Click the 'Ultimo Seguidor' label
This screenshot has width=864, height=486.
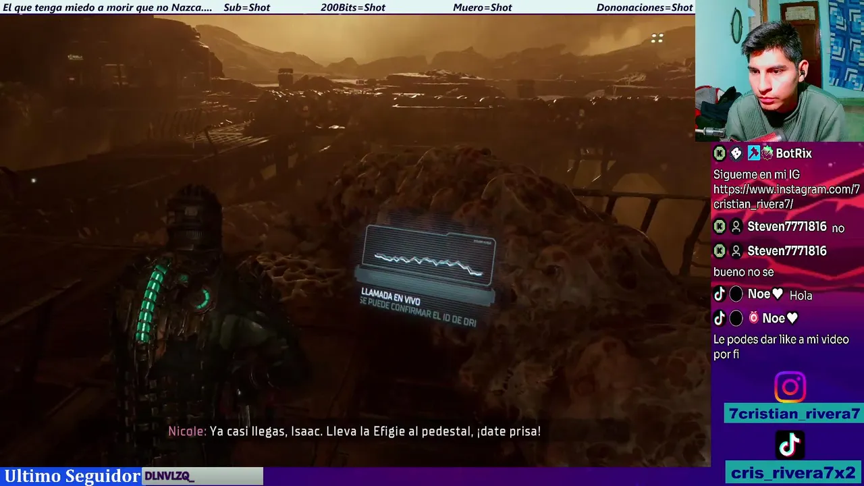72,476
